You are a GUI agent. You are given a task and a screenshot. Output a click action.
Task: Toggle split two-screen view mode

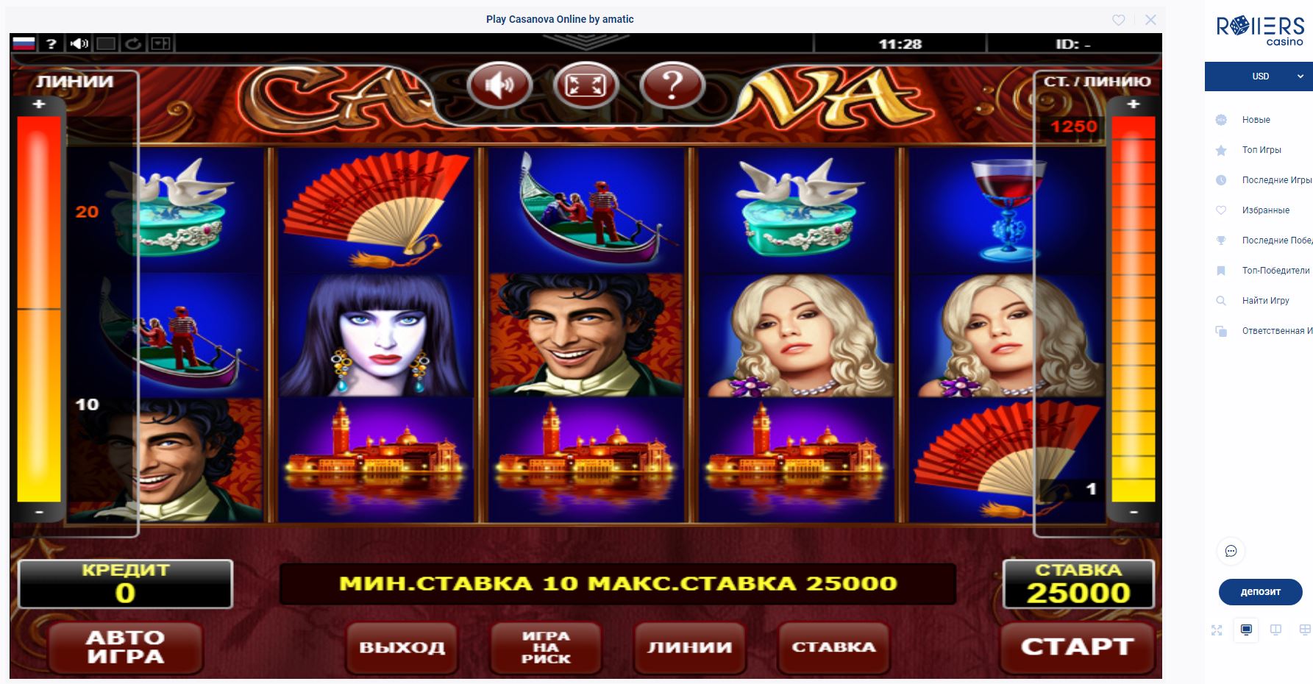(1275, 630)
